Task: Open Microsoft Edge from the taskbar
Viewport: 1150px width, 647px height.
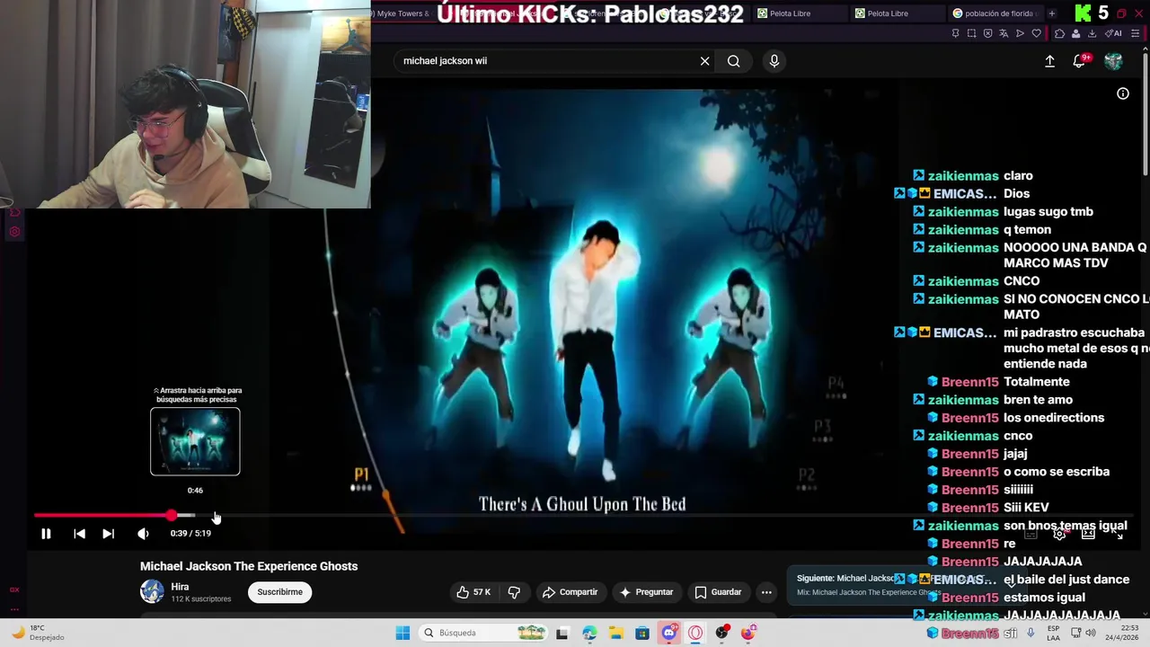Action: point(589,633)
